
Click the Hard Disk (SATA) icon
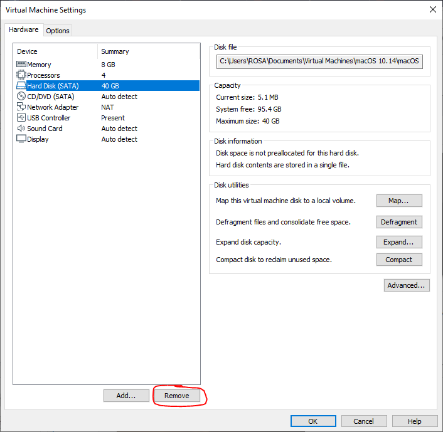point(21,86)
